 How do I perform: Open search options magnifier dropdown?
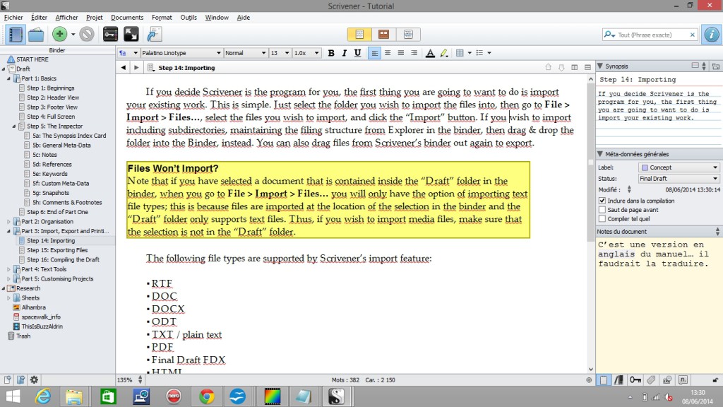(609, 35)
